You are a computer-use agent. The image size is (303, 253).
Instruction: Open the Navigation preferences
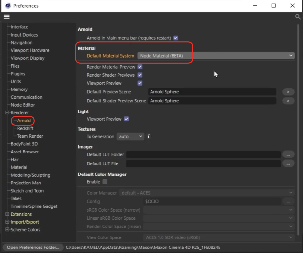21,43
